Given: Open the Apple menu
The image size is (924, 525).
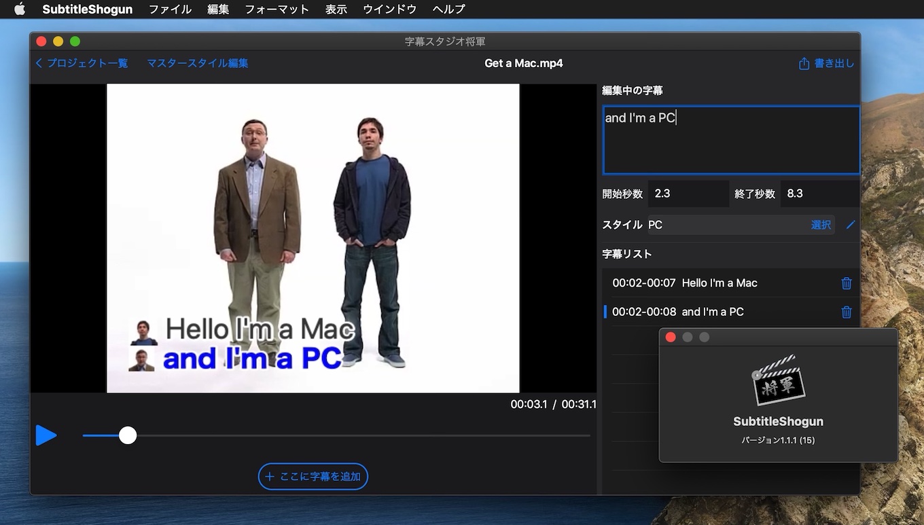Looking at the screenshot, I should (x=20, y=9).
